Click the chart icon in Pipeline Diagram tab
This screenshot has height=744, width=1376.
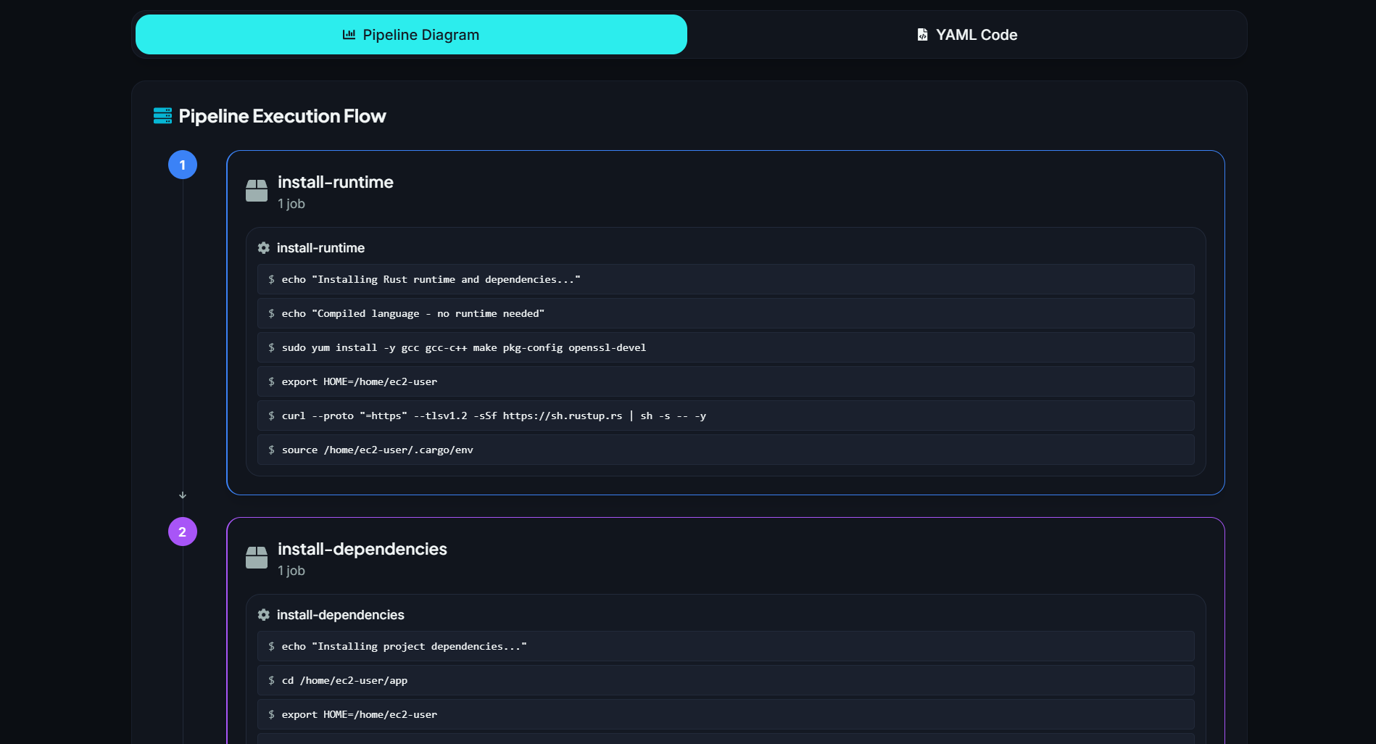pos(349,34)
